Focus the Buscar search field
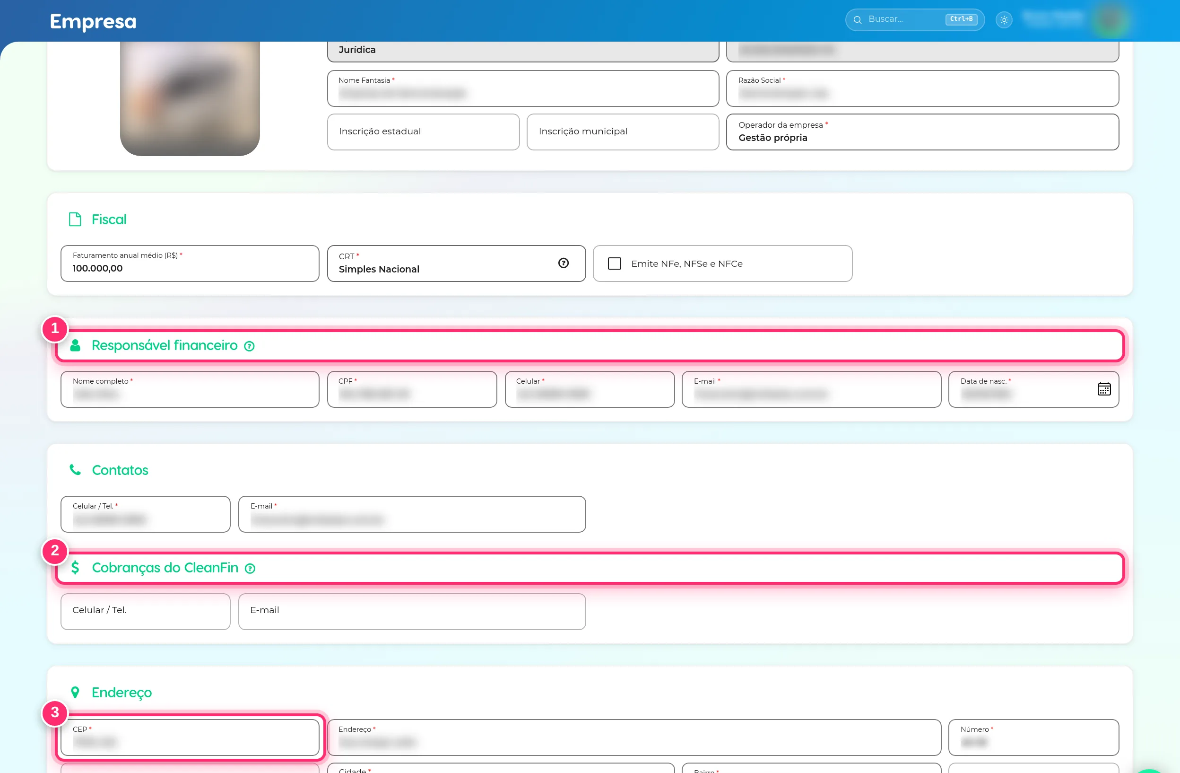The image size is (1180, 773). (915, 20)
